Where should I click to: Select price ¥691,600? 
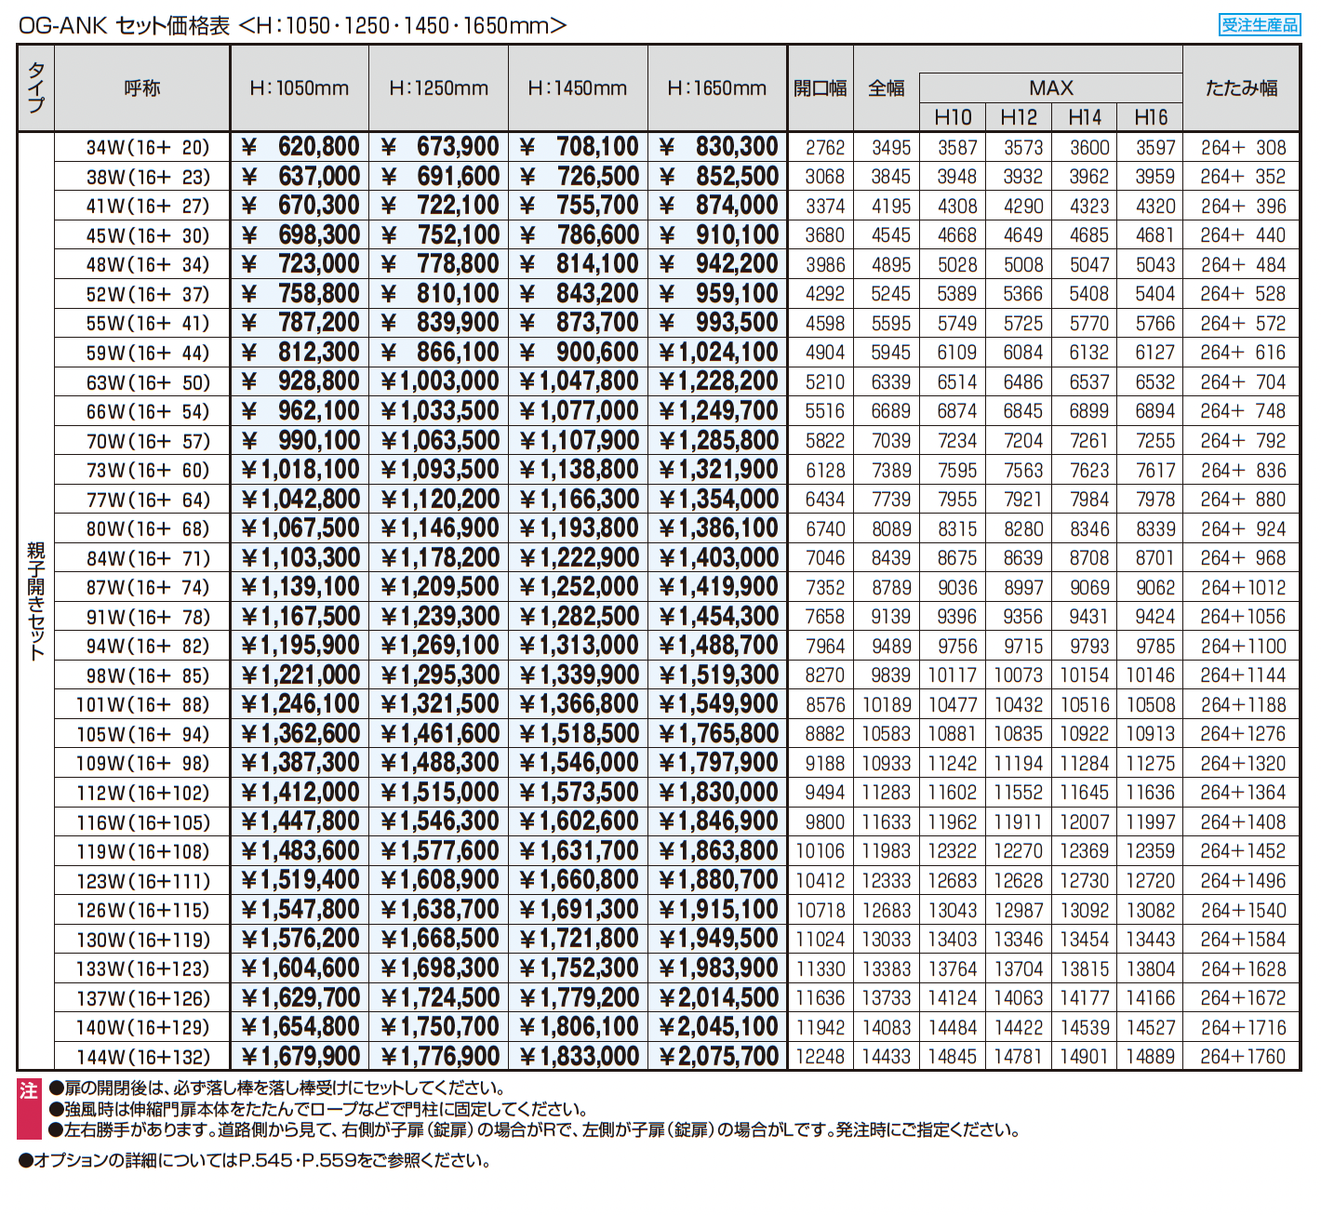pyautogui.click(x=439, y=177)
